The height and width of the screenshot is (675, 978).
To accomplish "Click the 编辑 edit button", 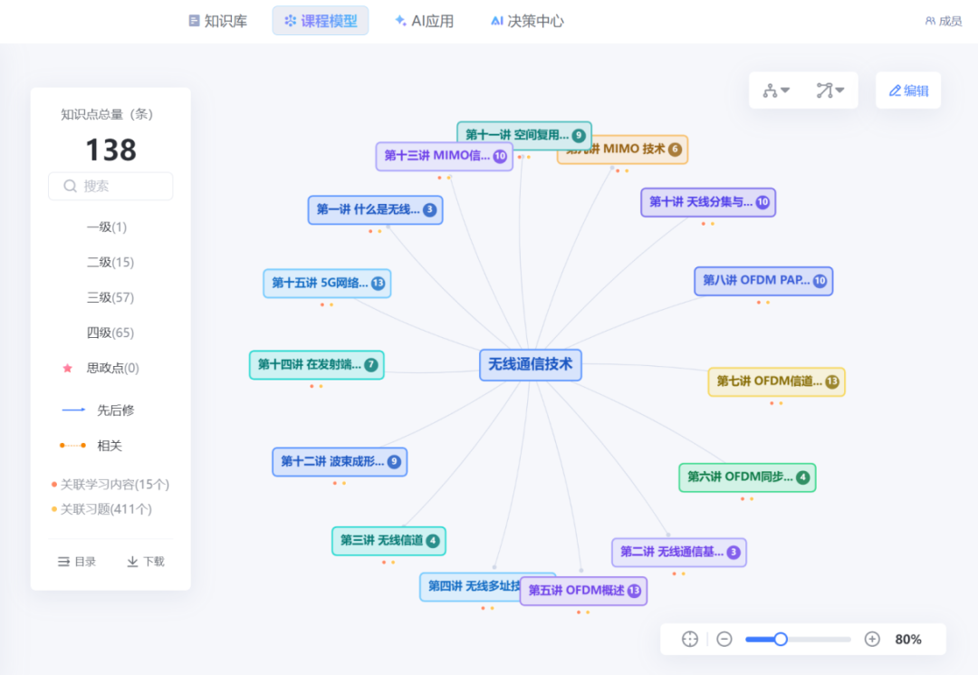I will coord(908,91).
